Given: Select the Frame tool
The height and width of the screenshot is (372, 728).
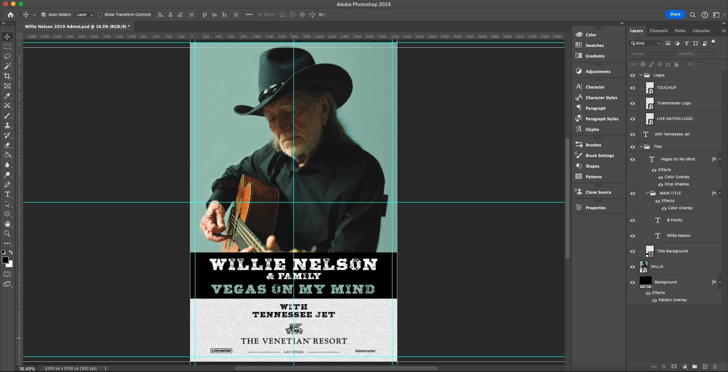Looking at the screenshot, I should (7, 86).
